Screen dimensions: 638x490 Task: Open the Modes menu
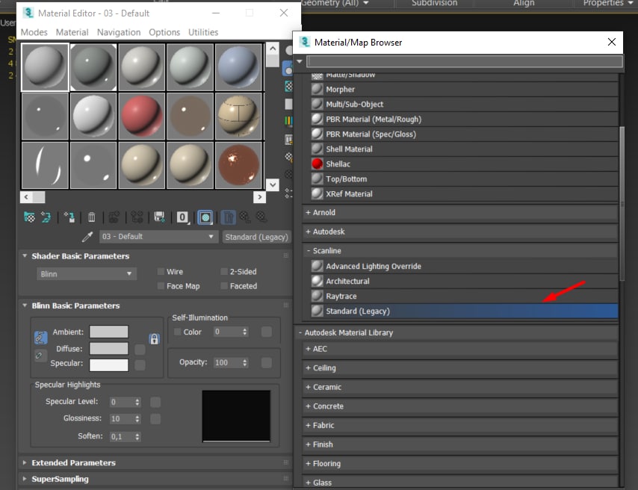click(34, 32)
